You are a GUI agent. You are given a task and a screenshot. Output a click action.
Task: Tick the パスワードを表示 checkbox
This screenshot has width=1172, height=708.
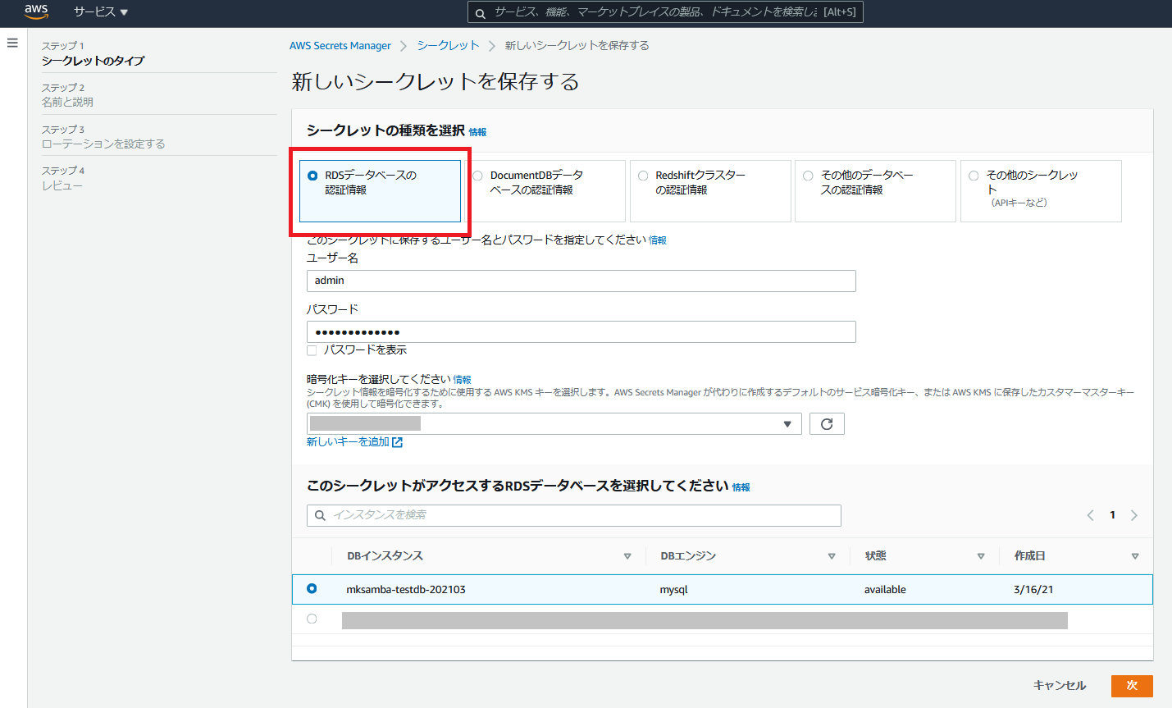click(x=312, y=350)
